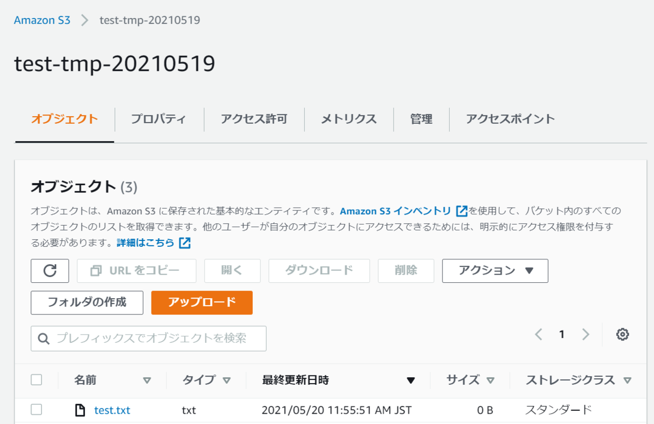
Task: Go to previous page with left chevron
Action: click(x=538, y=335)
